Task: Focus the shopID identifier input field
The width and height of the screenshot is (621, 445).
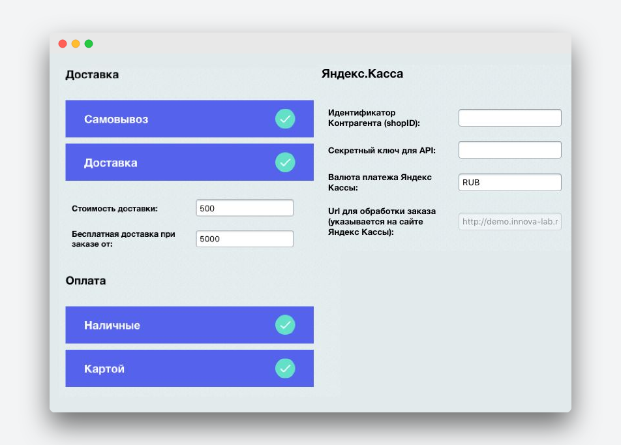Action: coord(509,117)
